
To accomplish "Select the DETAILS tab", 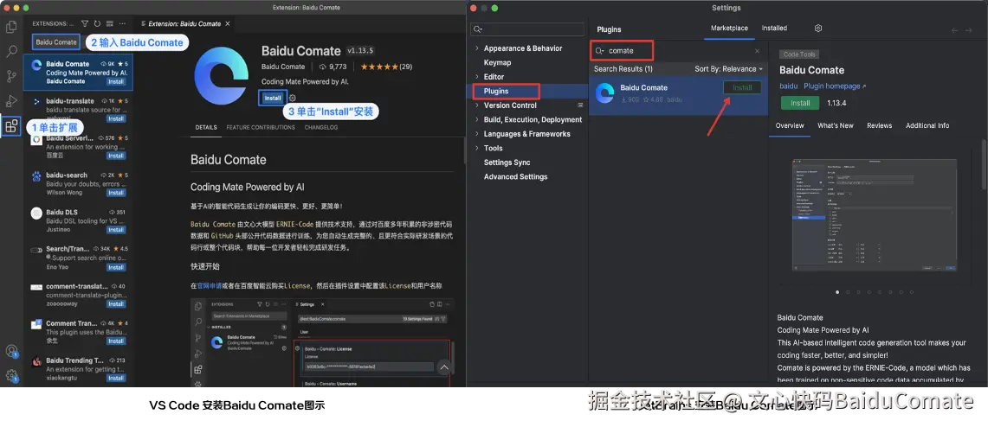I will click(206, 127).
